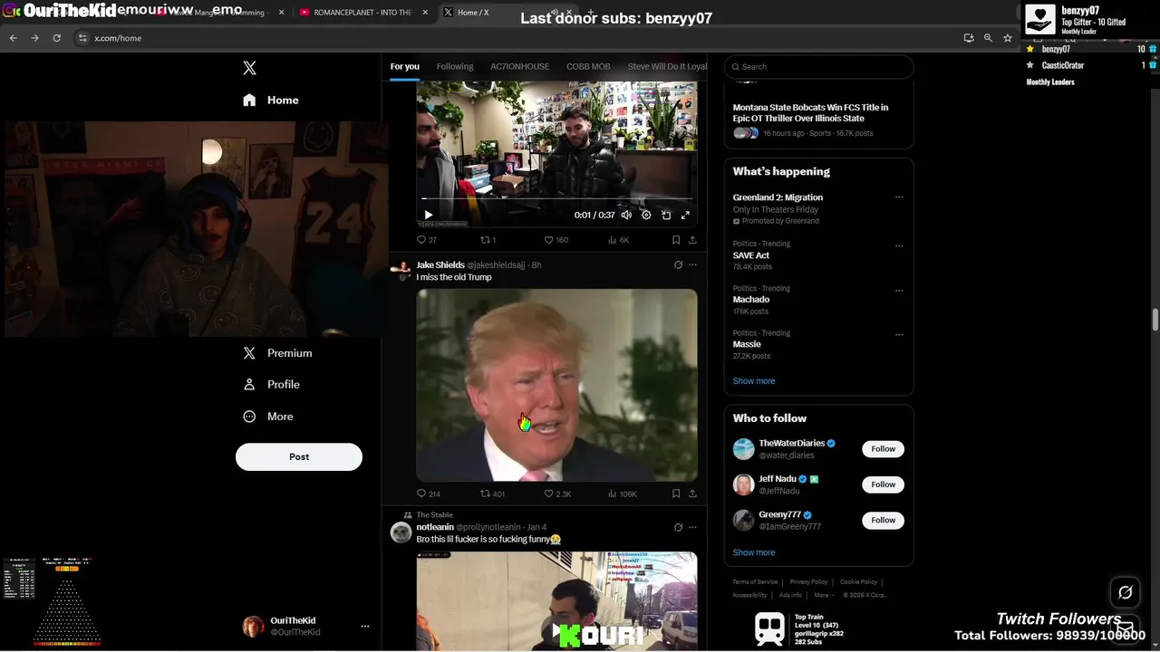Switch to Steve Will Do It Loyal tab
Image resolution: width=1160 pixels, height=652 pixels.
(668, 66)
